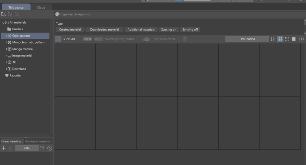Viewport: 306px width, 165px height.
Task: Click the 3D cube icon
Action: pos(9,62)
